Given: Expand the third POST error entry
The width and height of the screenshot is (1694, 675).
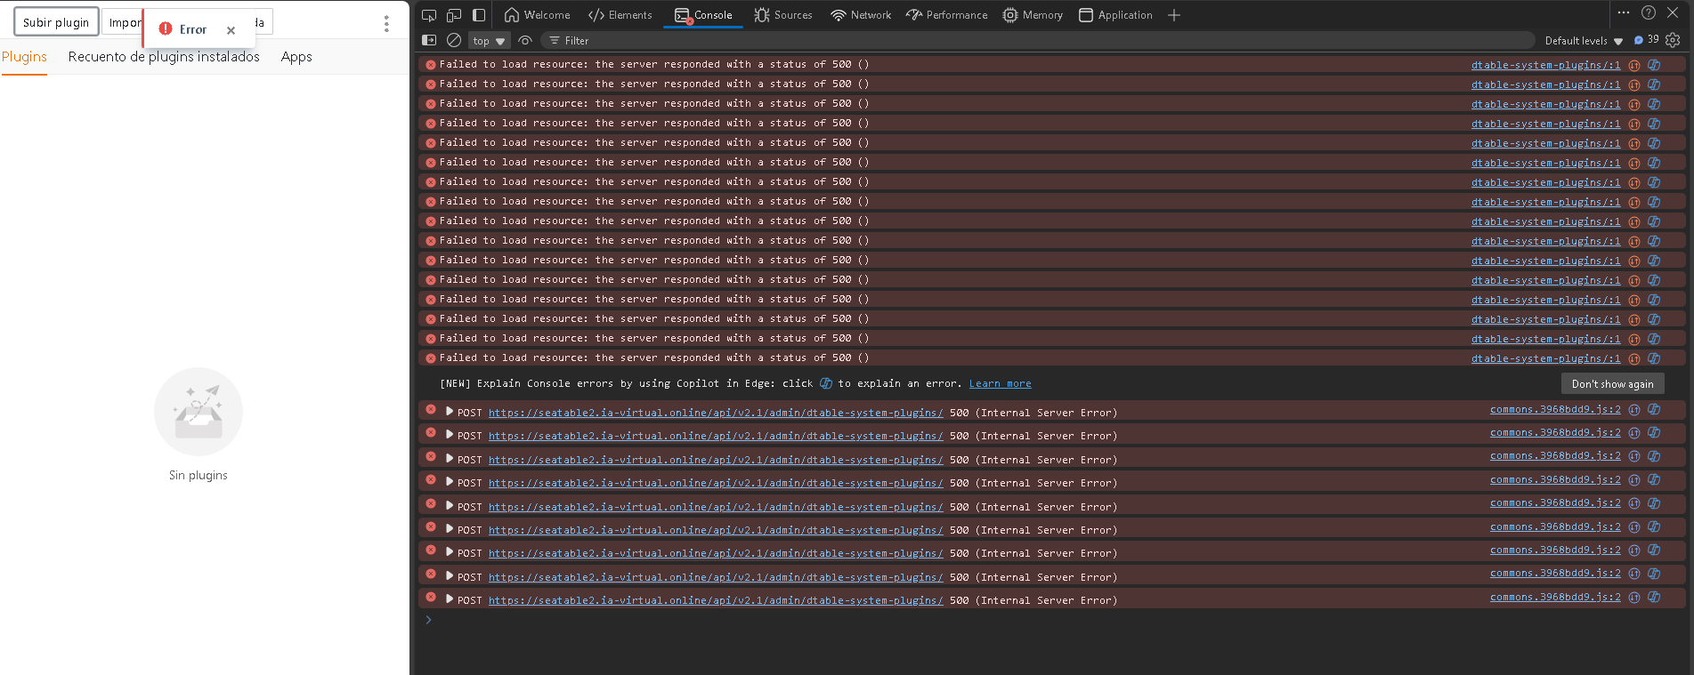Looking at the screenshot, I should click(450, 459).
